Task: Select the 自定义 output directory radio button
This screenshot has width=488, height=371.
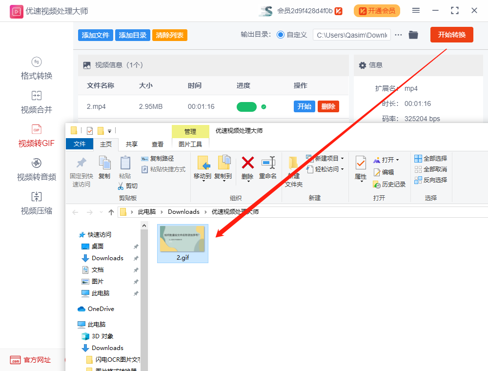Action: (x=281, y=35)
